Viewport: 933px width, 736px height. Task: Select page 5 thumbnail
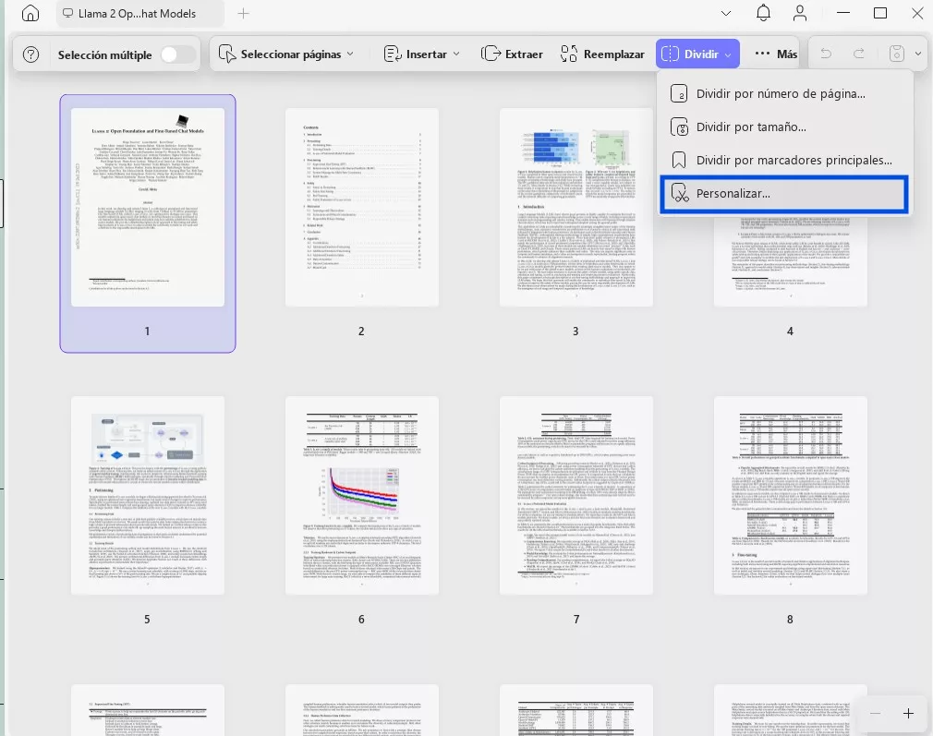(x=148, y=495)
